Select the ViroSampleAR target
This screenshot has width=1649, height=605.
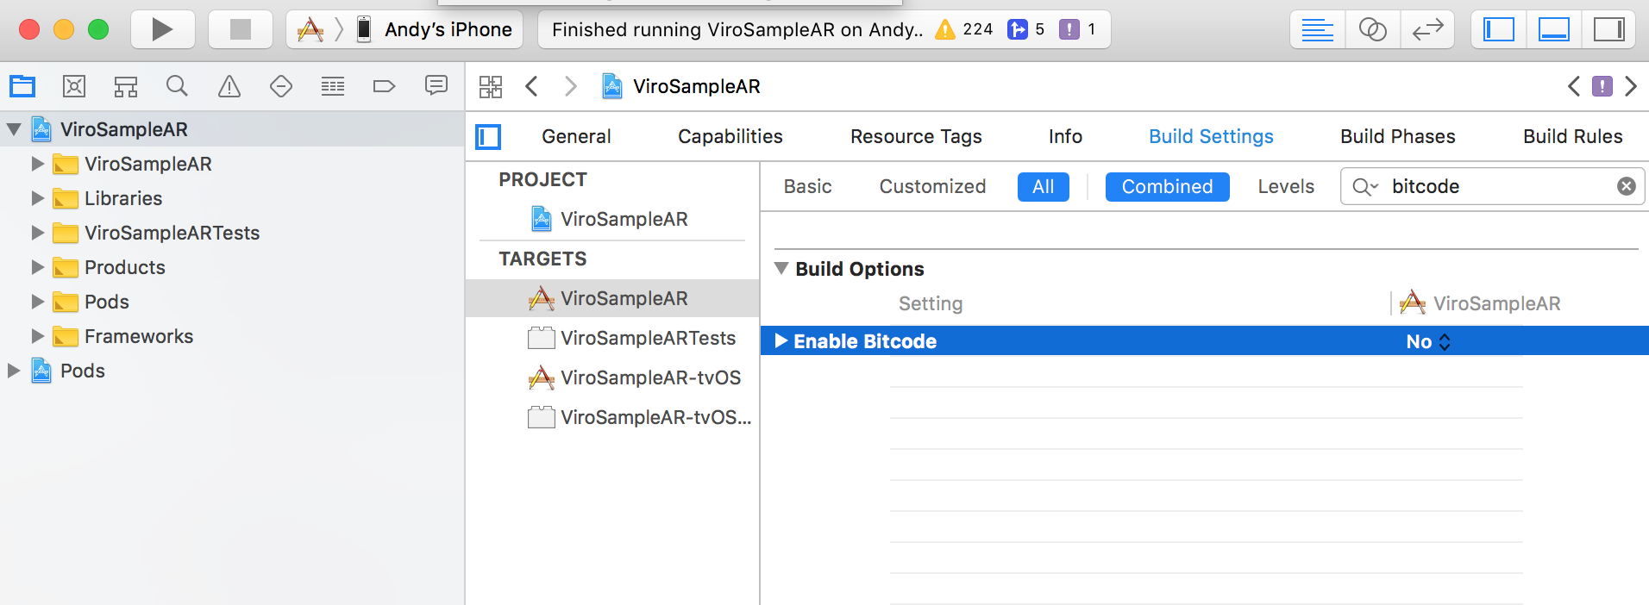612,298
